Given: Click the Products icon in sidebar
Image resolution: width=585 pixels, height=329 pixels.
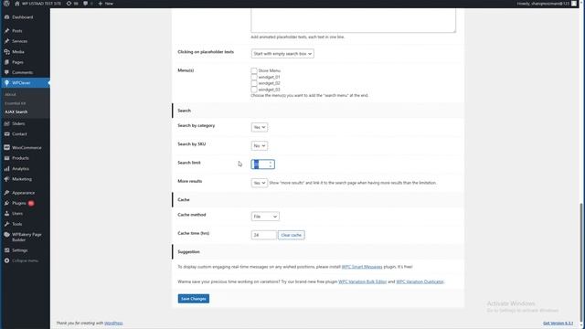Looking at the screenshot, I should pos(6,158).
